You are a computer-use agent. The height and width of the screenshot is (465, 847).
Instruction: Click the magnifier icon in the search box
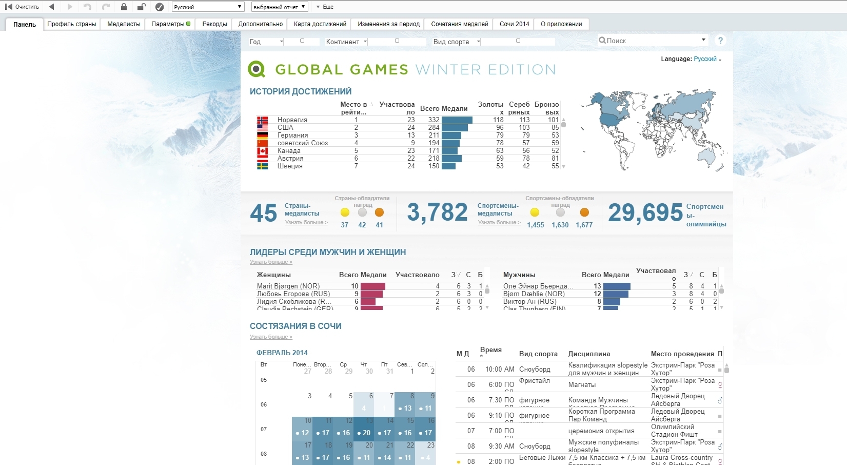(x=602, y=41)
